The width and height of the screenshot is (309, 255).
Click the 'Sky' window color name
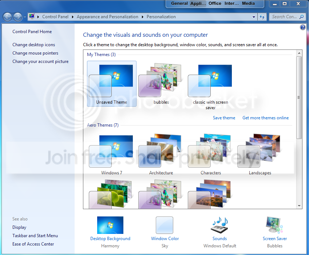[x=165, y=246]
